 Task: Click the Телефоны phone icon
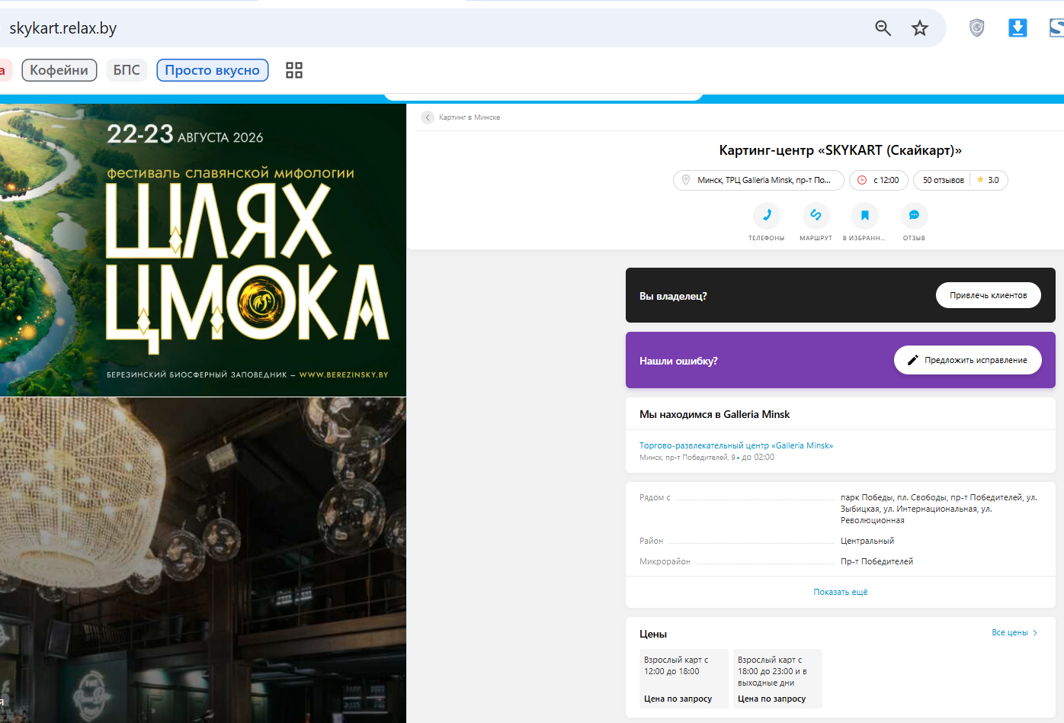coord(767,216)
